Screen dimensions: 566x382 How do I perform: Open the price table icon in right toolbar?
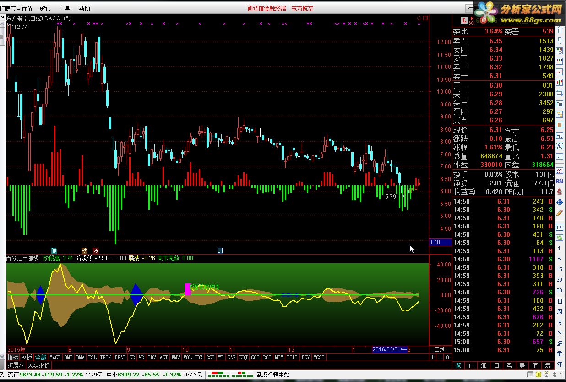[x=560, y=61]
